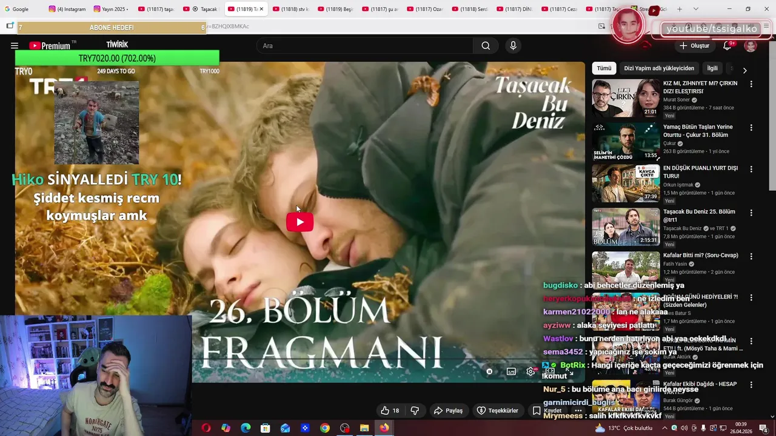This screenshot has height=436, width=776.
Task: Open Chrome from the taskbar
Action: coord(325,428)
